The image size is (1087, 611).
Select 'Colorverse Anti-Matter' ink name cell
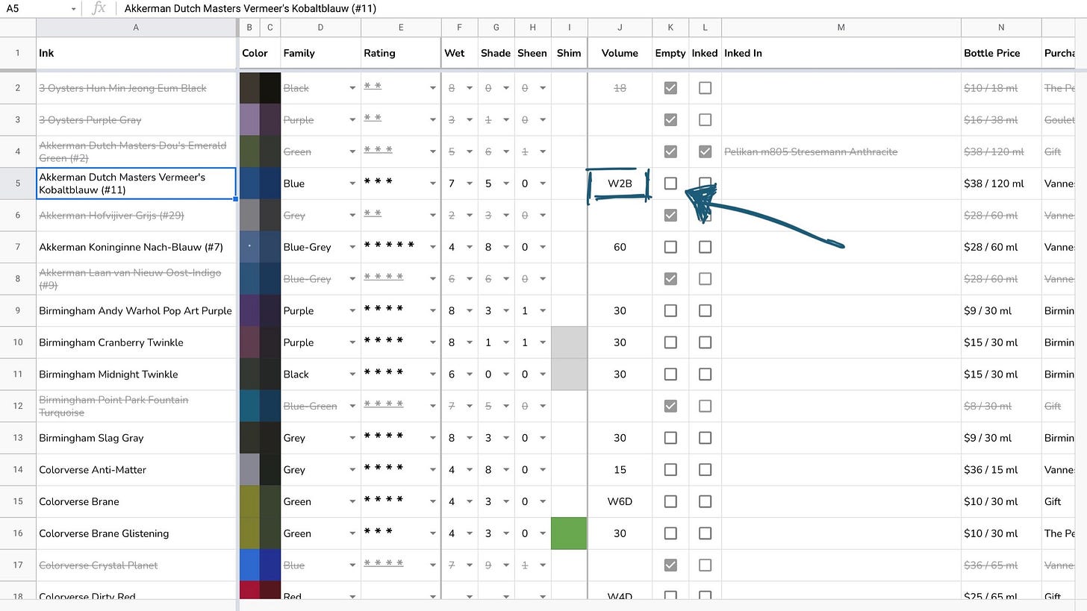[x=136, y=470]
